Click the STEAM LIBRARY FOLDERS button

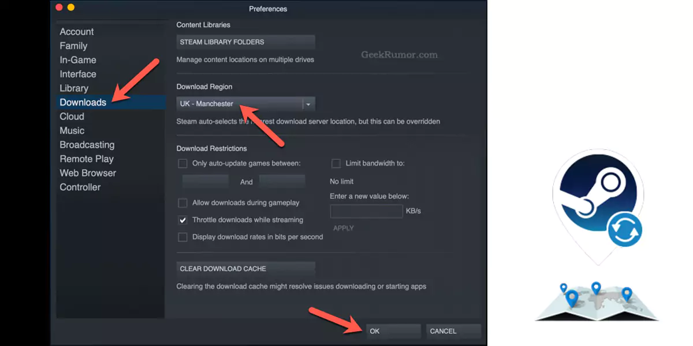(245, 42)
